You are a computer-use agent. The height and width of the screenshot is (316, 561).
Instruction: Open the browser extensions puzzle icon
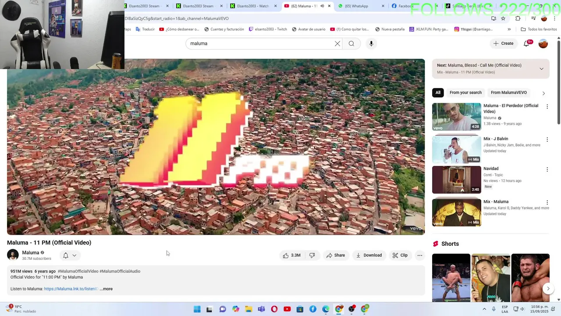pyautogui.click(x=518, y=18)
